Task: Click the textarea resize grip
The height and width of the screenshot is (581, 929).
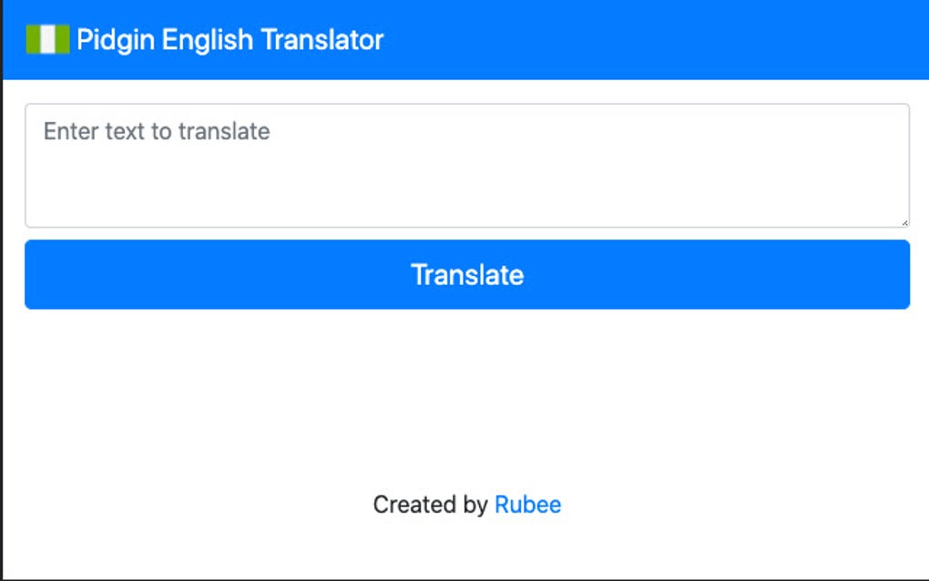Action: point(904,221)
